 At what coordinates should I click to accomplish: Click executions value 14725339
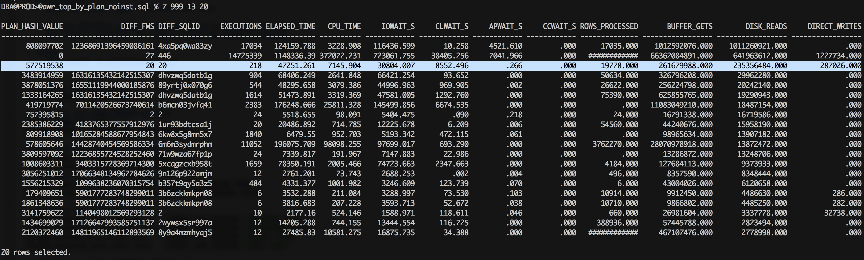coord(245,56)
